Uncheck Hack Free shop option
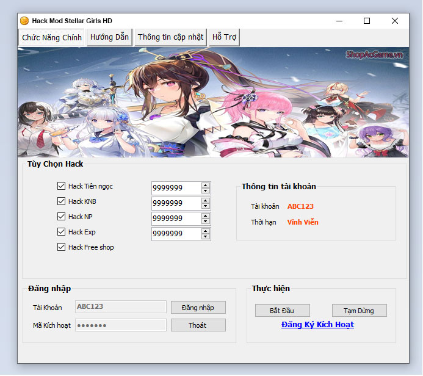The image size is (423, 376). [61, 247]
